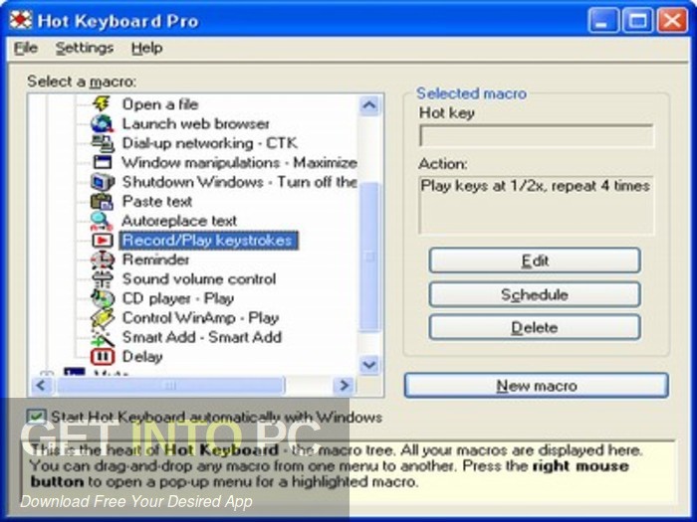Select the Autoreplace text macro

point(179,221)
